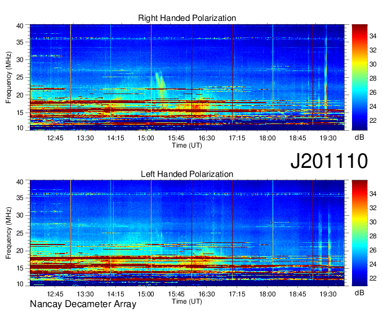Click the 18:45 tick under Left Handed plot

coord(298,294)
